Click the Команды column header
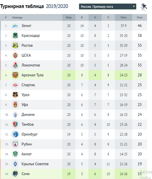Image resolution: width=152 pixels, height=179 pixels. [x=17, y=17]
